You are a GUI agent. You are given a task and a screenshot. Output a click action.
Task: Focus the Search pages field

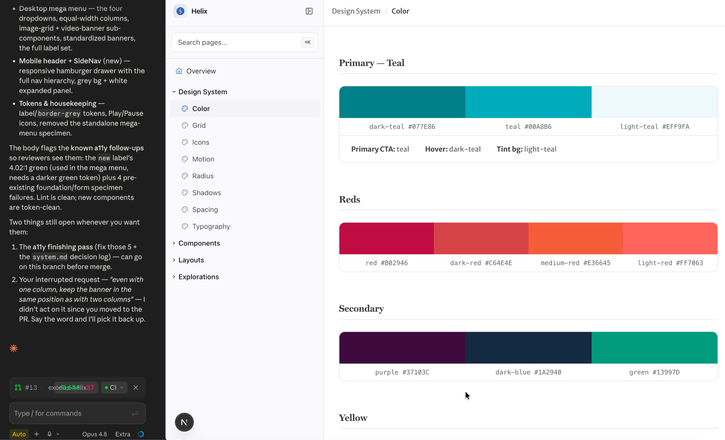coord(245,42)
